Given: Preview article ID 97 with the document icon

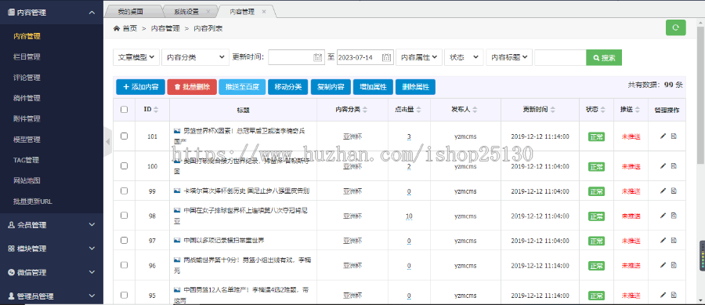Looking at the screenshot, I should (x=674, y=241).
